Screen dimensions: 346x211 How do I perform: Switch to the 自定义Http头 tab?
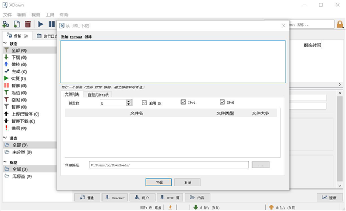pos(98,95)
